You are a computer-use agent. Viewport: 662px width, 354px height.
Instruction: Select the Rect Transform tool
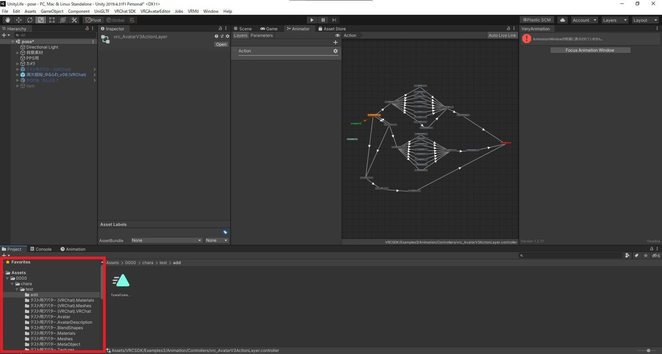tap(51, 20)
